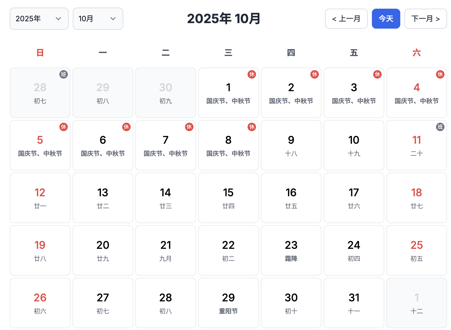Open the 10月 month dropdown
The image size is (451, 330).
coord(98,19)
